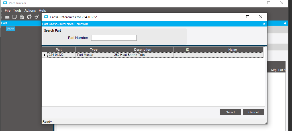
Task: Click the pin icon at Part Tracker panel edge
Action: click(x=285, y=23)
